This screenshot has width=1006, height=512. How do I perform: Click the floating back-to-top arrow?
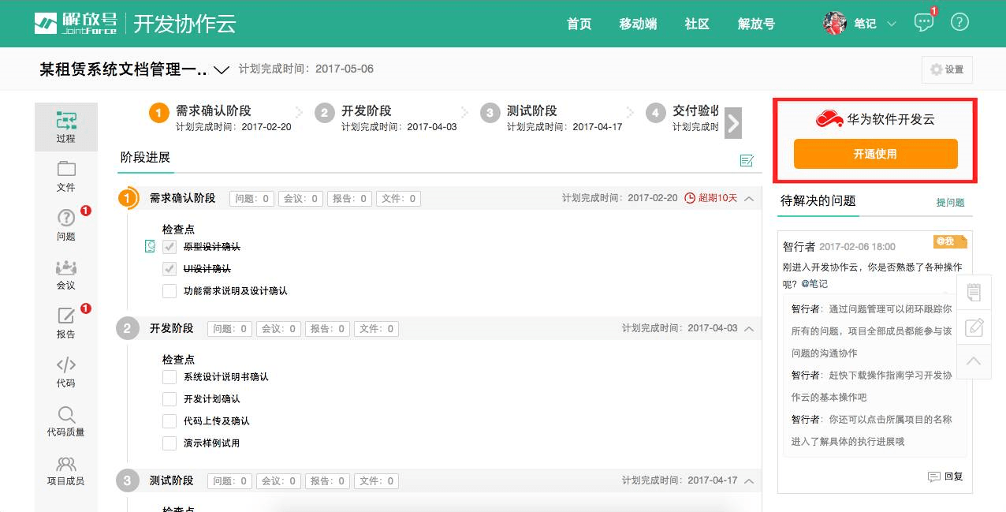point(974,361)
